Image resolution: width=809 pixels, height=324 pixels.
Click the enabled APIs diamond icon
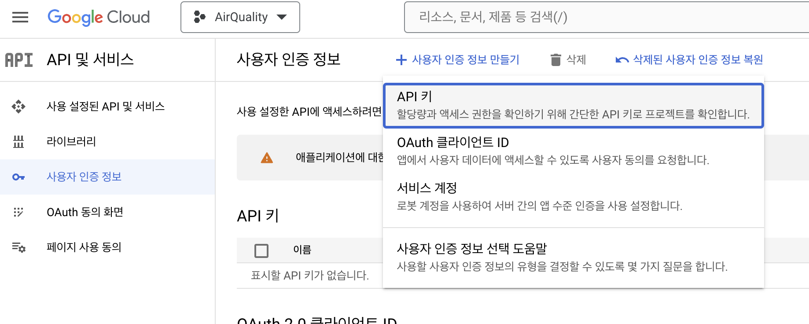point(18,107)
